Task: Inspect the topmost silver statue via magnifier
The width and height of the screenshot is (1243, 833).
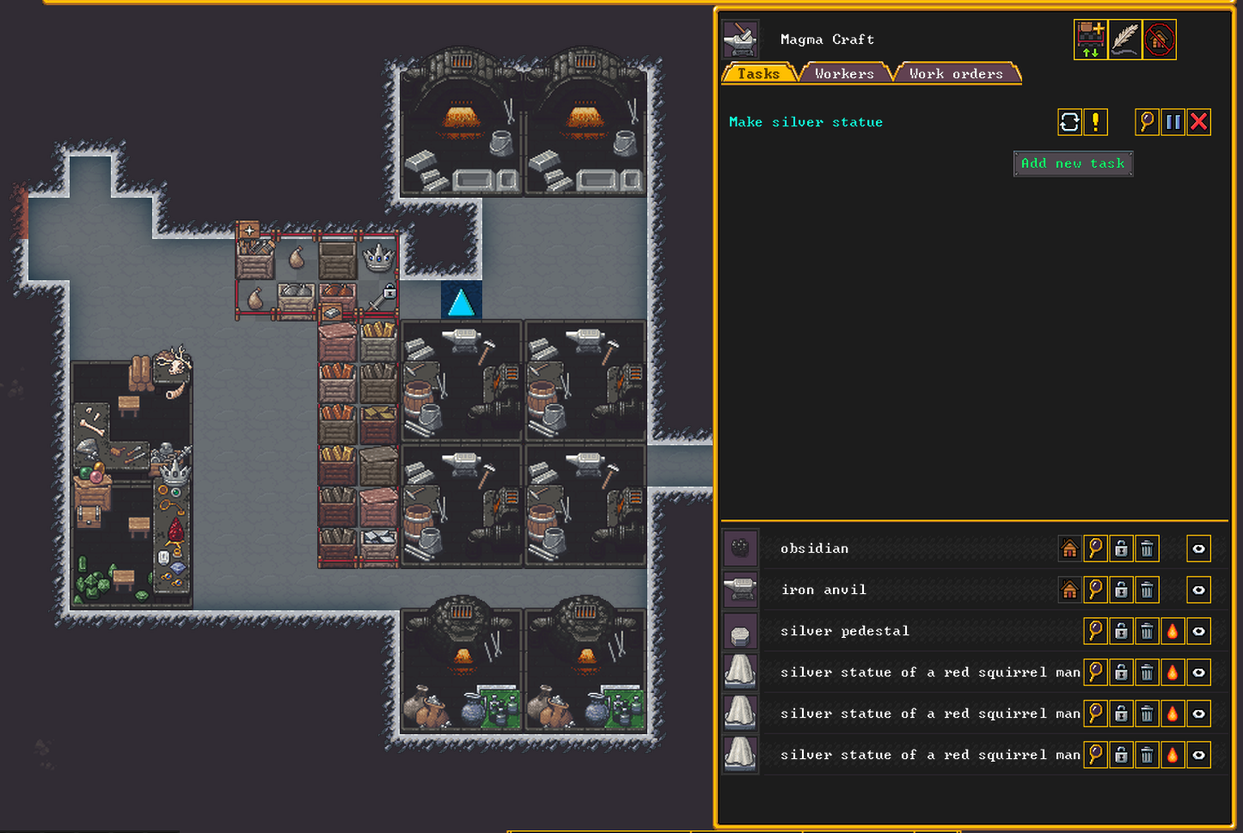Action: pyautogui.click(x=1095, y=672)
